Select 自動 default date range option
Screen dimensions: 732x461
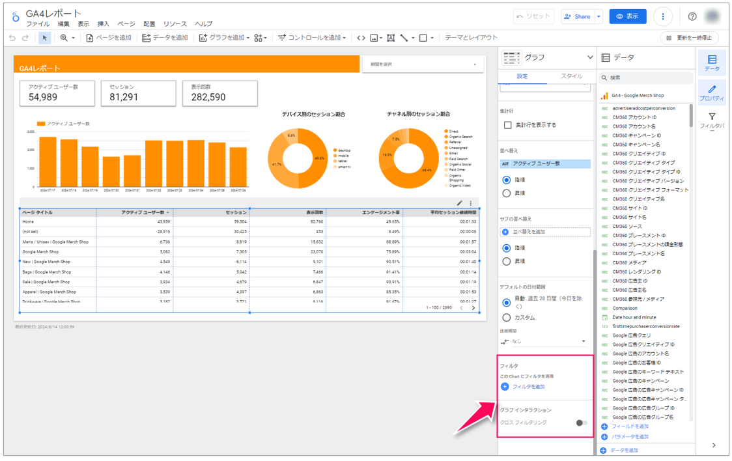507,302
